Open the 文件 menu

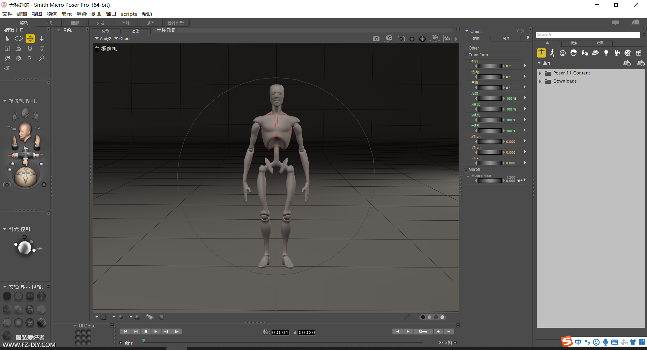click(x=7, y=14)
